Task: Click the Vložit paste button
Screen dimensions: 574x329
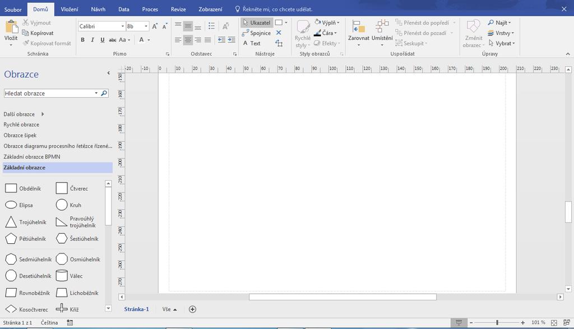Action: click(x=11, y=33)
